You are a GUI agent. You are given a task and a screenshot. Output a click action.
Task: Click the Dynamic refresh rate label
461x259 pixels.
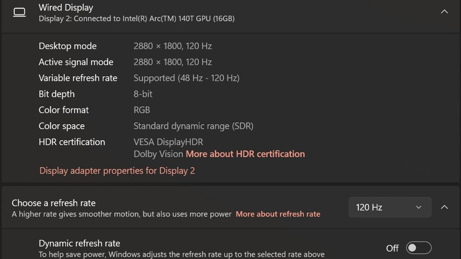pos(79,244)
